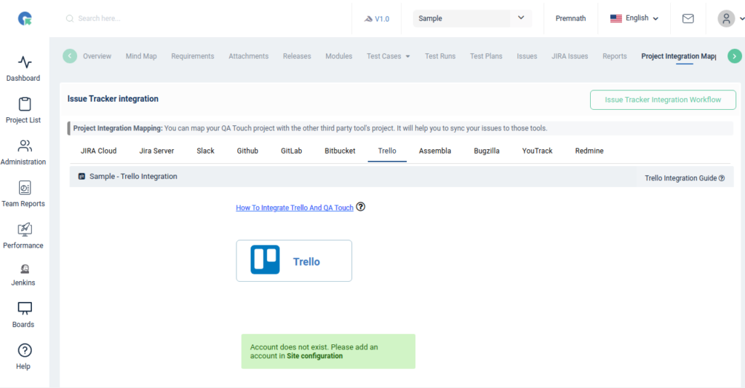Open Project List in sidebar

click(x=25, y=105)
